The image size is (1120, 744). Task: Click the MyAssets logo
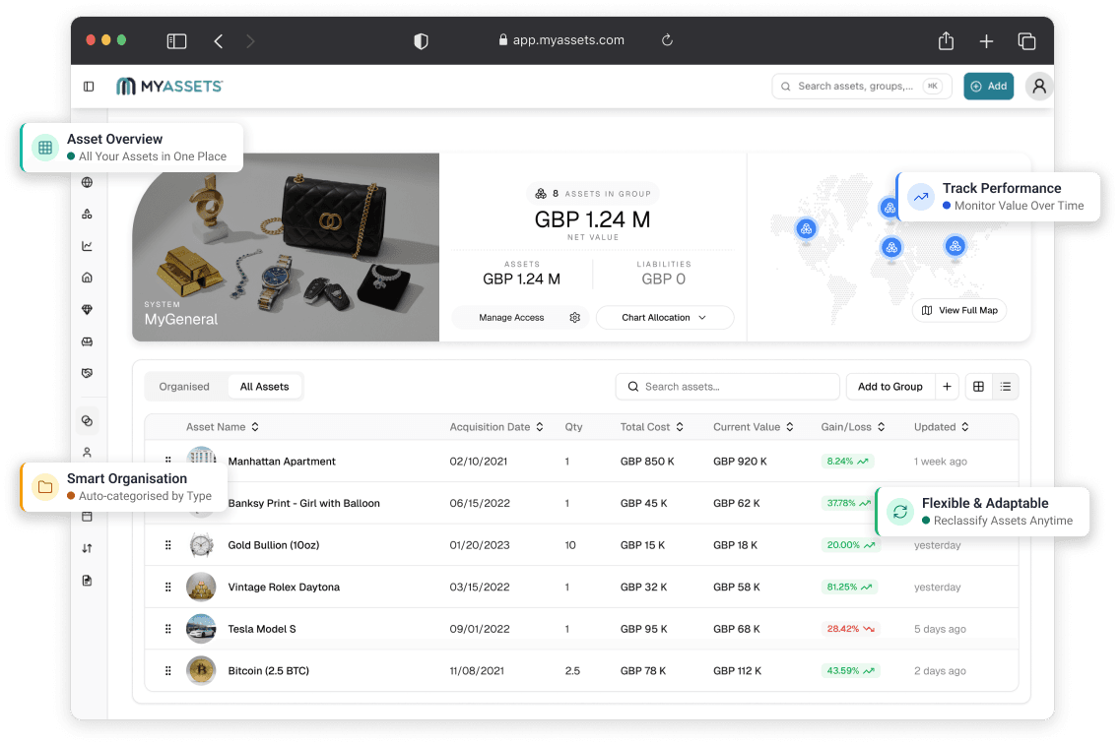[x=169, y=87]
